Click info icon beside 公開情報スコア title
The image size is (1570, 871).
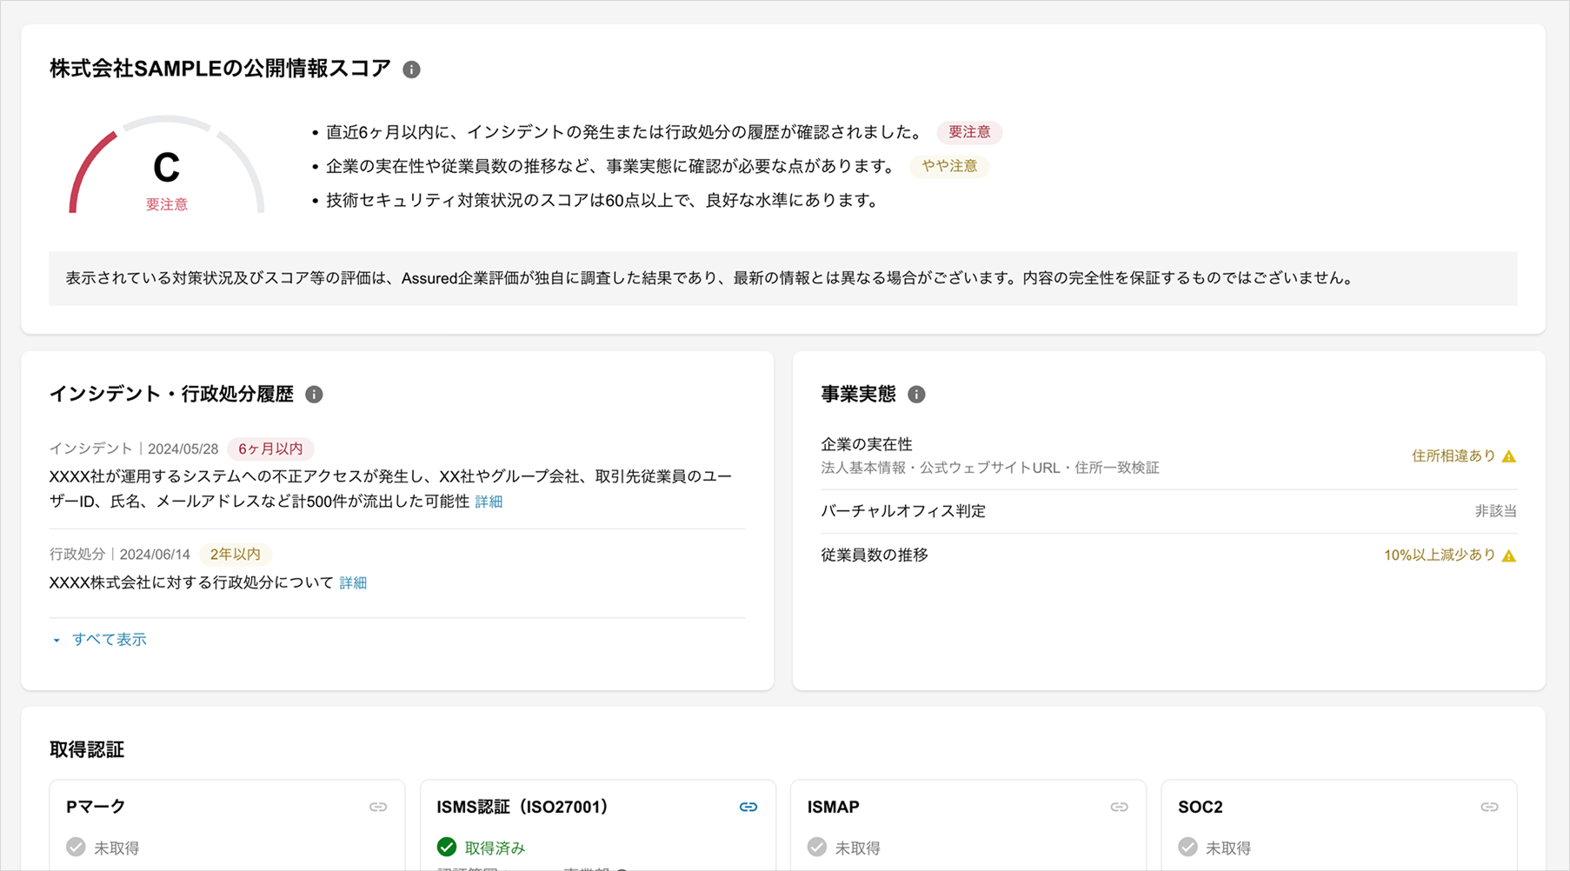pyautogui.click(x=412, y=70)
